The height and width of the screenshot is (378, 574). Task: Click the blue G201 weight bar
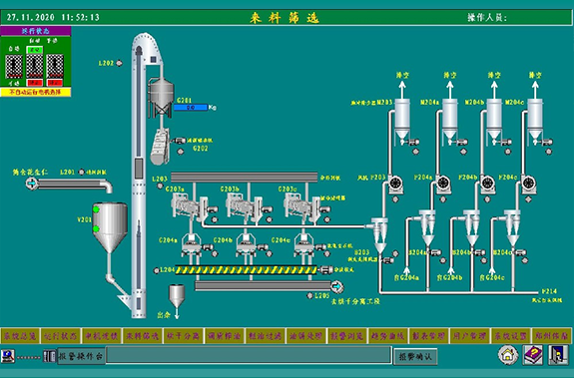[191, 107]
